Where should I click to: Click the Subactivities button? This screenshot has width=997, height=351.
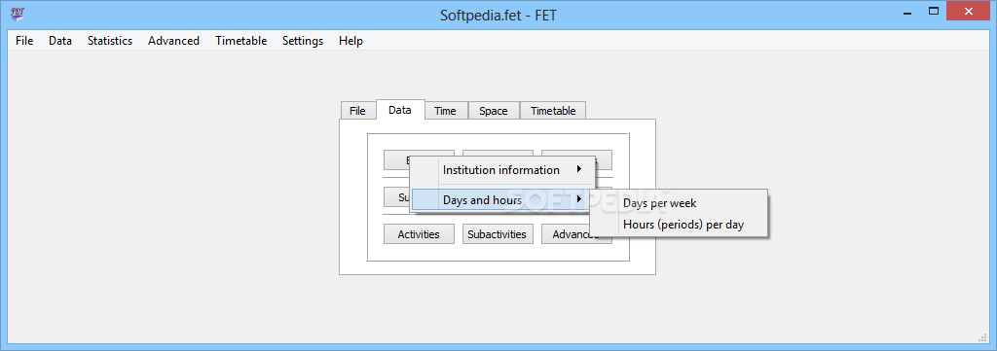(498, 233)
